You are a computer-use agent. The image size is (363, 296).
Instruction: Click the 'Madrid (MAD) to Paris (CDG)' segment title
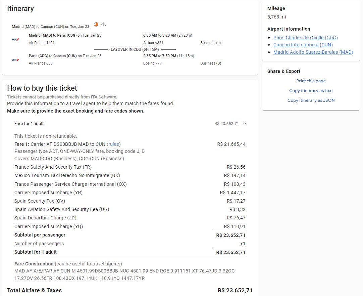53,36
